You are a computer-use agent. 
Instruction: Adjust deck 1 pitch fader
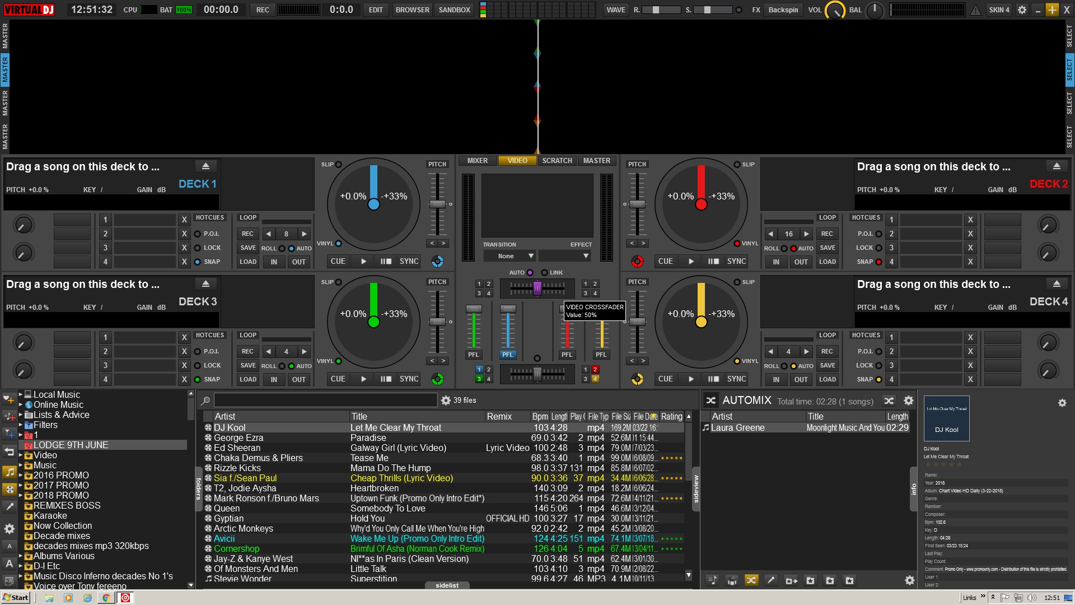tap(437, 204)
